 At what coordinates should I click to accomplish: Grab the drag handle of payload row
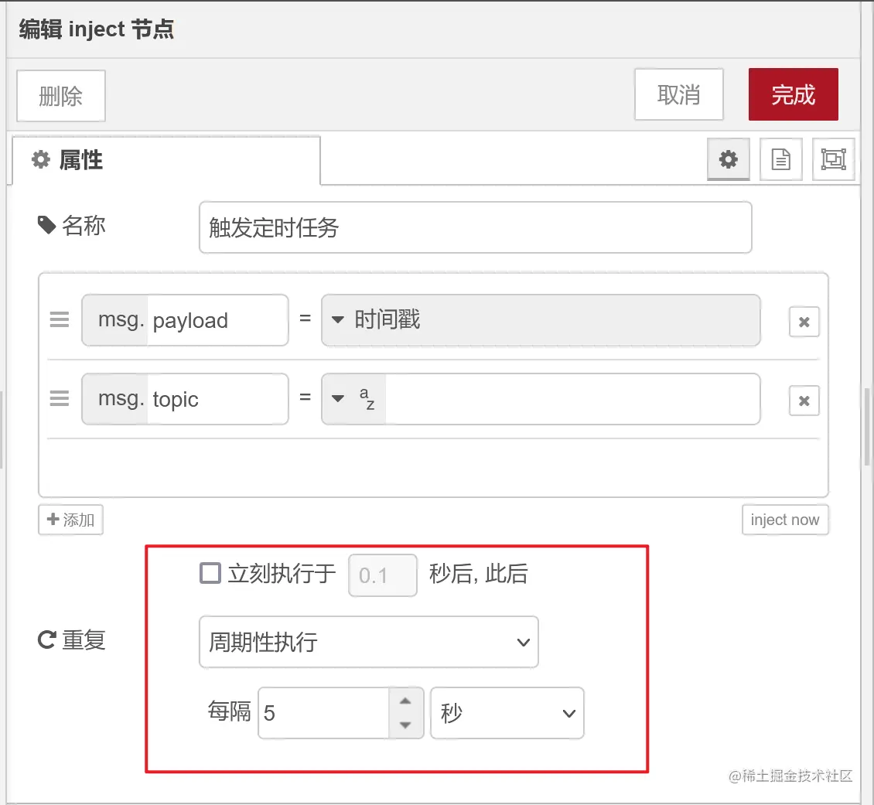click(60, 320)
